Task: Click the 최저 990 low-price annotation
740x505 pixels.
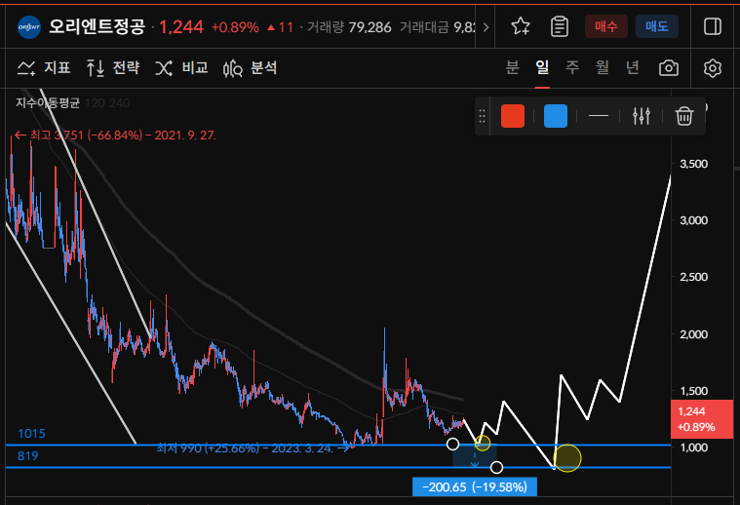Action: [x=253, y=447]
